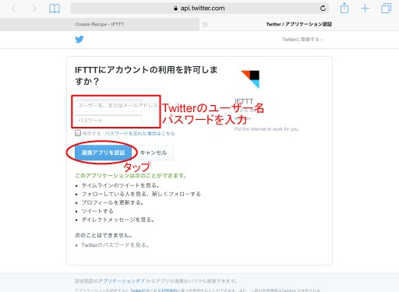The image size is (399, 292).
Task: Click text タイムラインのツイートを見る
Action: [x=121, y=185]
